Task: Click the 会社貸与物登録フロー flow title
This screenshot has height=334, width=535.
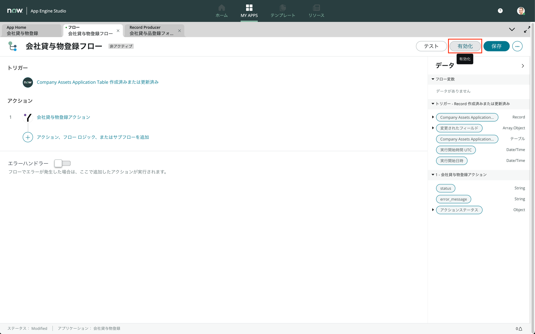Action: pyautogui.click(x=64, y=46)
